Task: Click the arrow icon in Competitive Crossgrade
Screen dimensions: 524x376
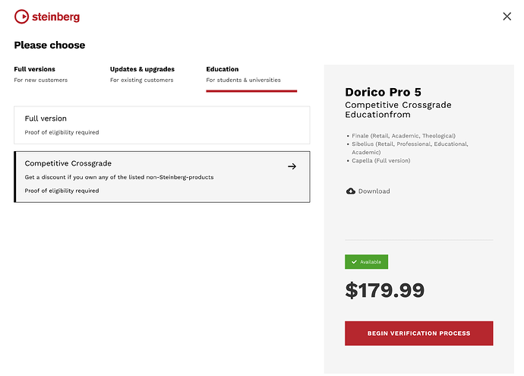Action: 292,166
